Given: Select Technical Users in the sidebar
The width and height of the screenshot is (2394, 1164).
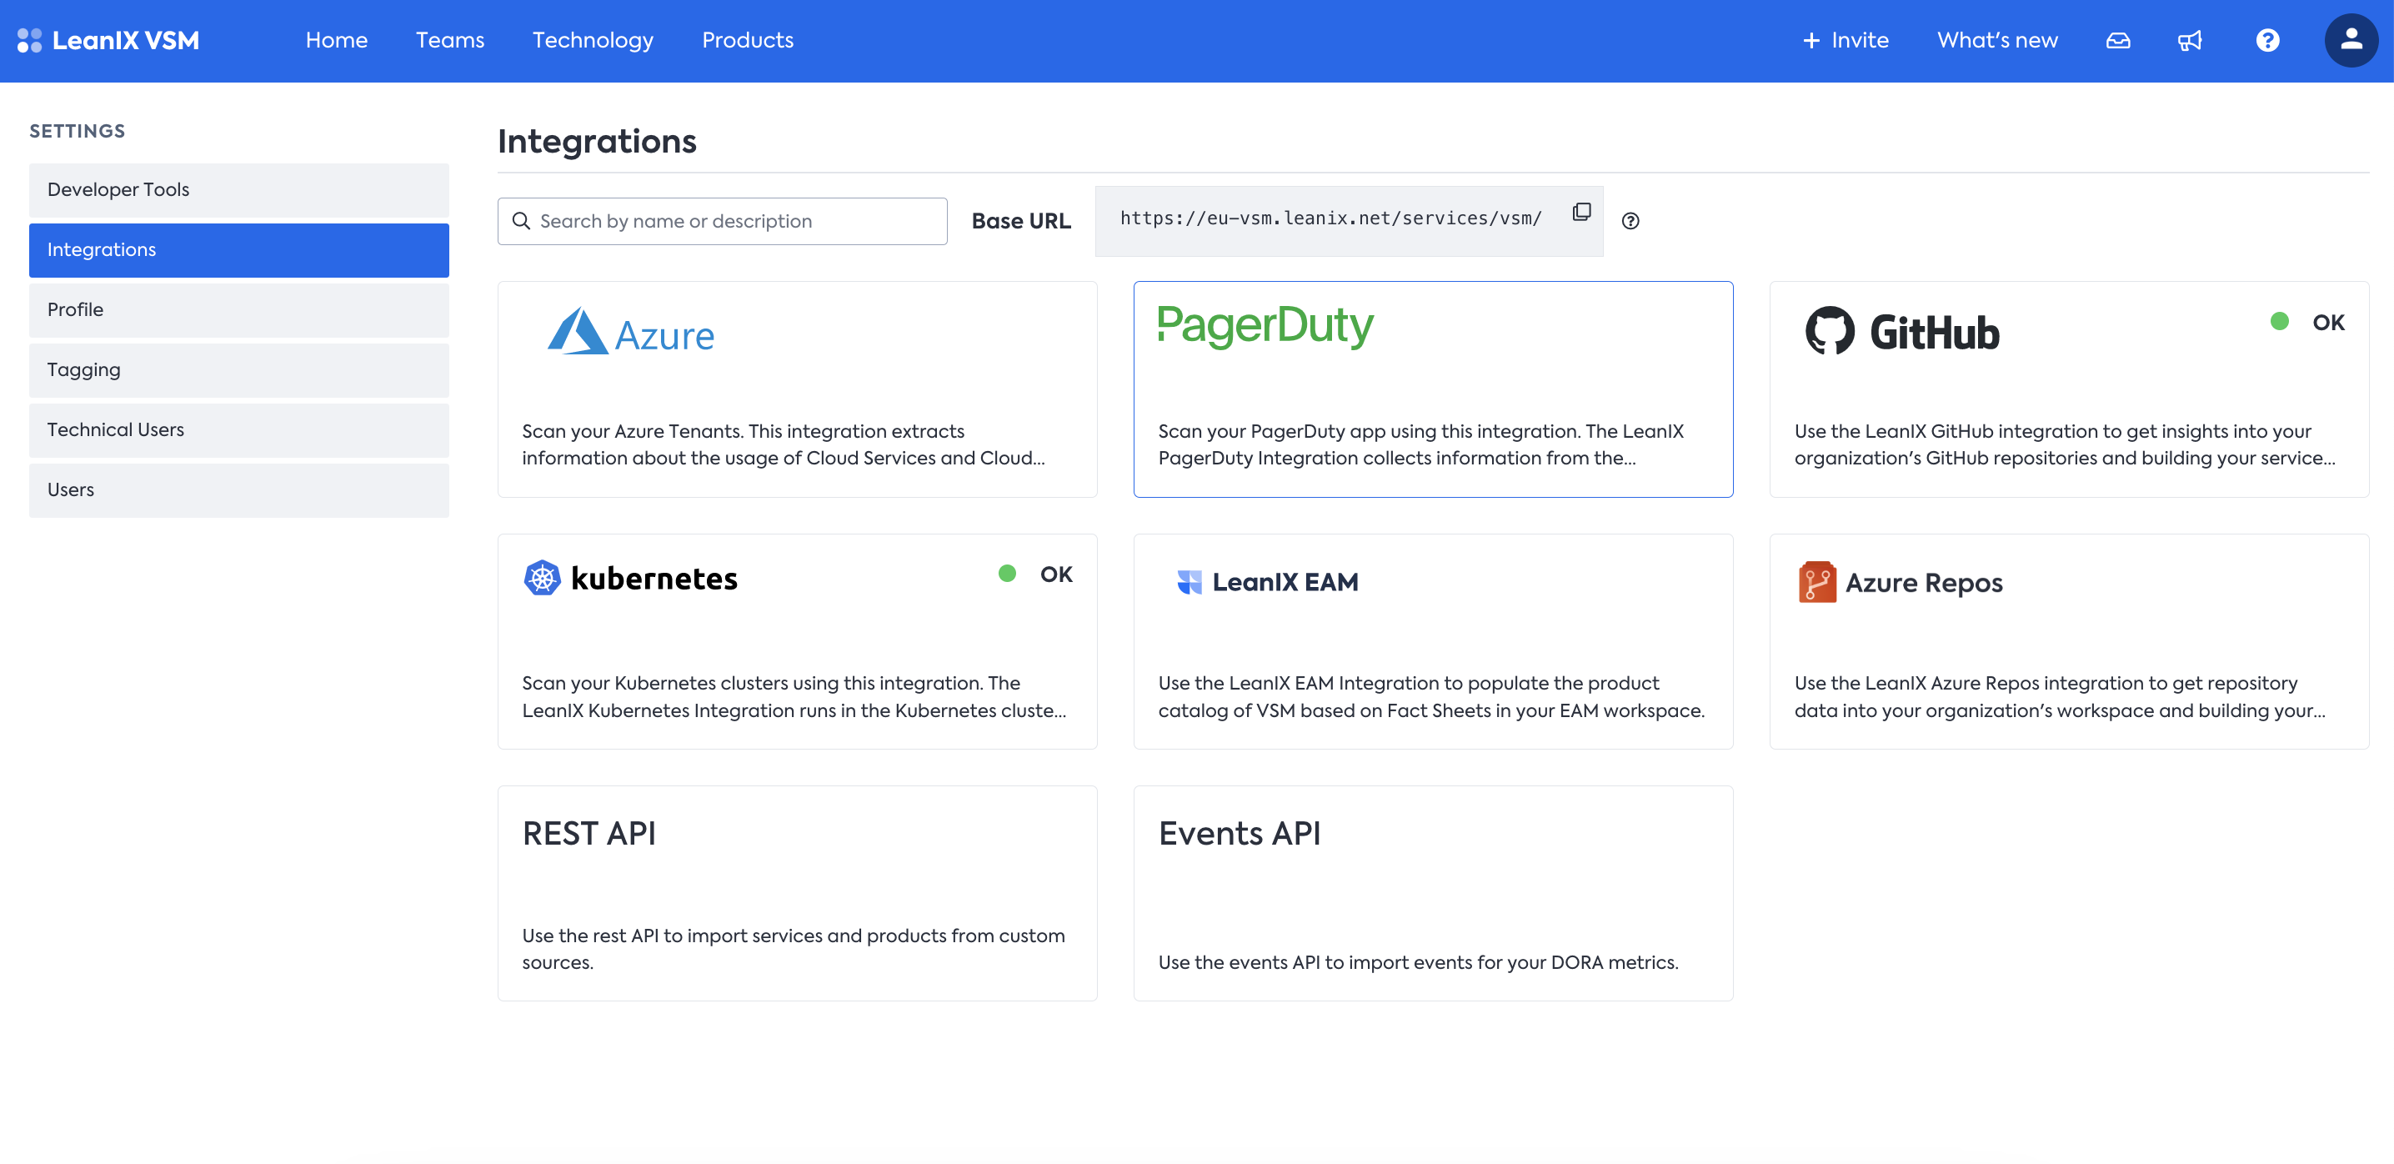Looking at the screenshot, I should pyautogui.click(x=239, y=429).
